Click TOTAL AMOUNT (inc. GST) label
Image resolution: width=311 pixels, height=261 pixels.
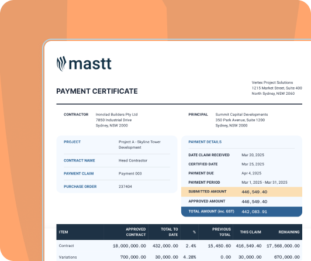point(212,211)
